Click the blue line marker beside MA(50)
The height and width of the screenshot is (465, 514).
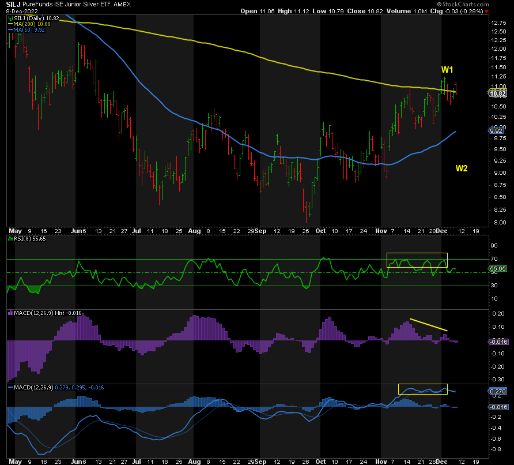coord(10,29)
